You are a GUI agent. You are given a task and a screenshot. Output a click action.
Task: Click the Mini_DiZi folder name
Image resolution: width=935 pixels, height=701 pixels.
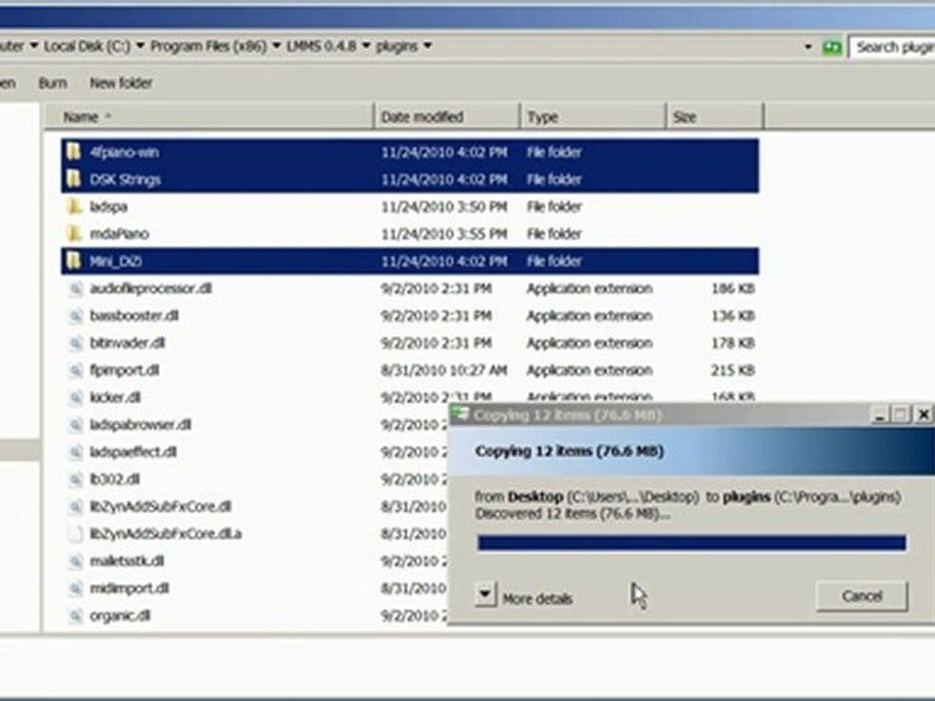tap(116, 261)
